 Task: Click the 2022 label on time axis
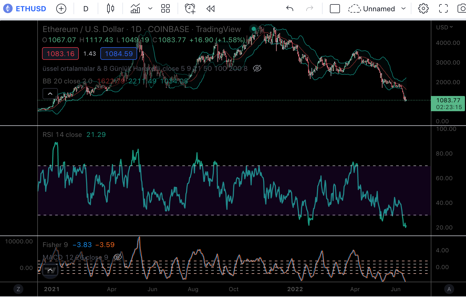(295, 289)
